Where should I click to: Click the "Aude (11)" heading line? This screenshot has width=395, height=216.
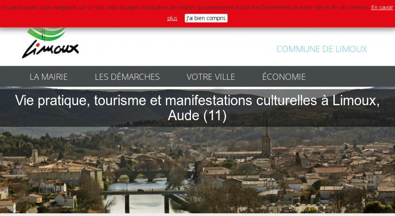pyautogui.click(x=197, y=116)
